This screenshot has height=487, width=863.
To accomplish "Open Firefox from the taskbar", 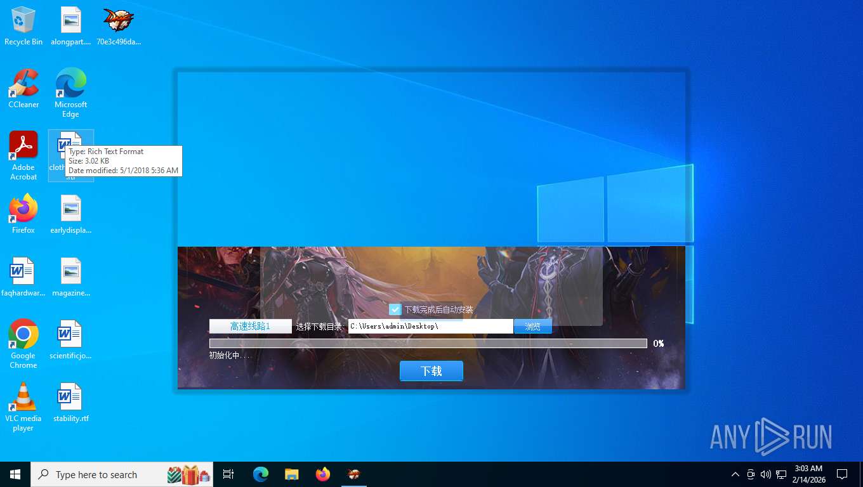I will coord(323,474).
